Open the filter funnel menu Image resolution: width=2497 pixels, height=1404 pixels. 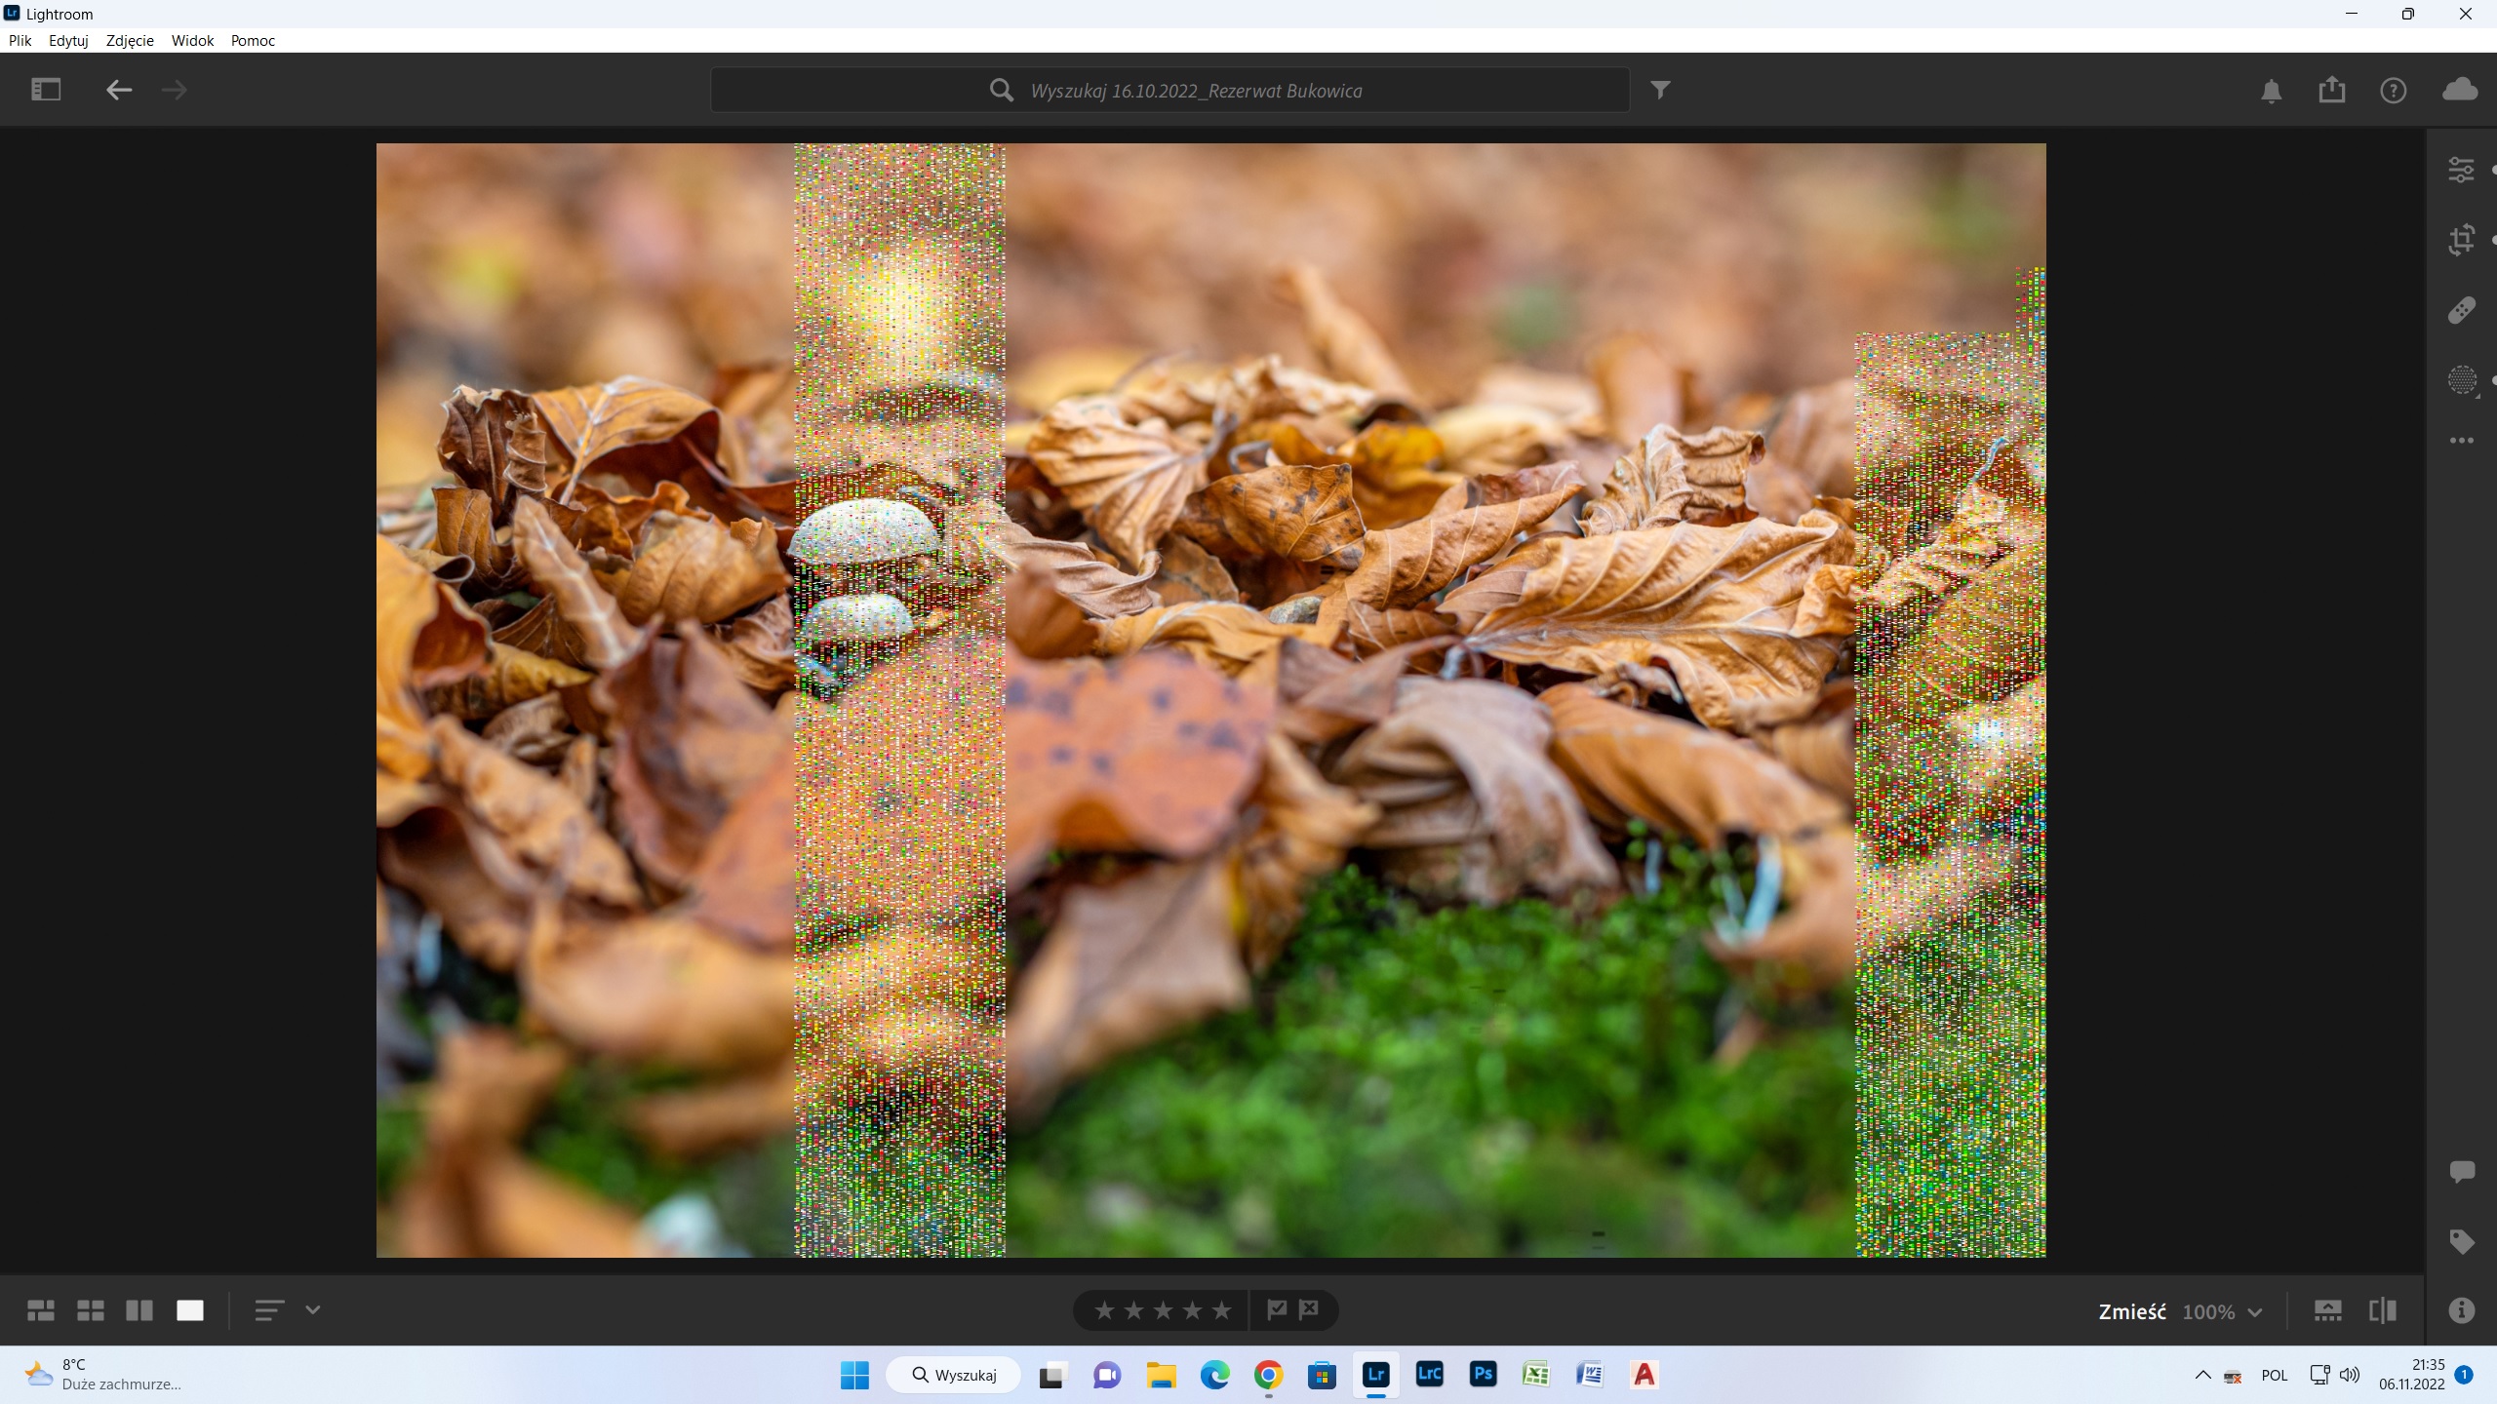coord(1661,89)
